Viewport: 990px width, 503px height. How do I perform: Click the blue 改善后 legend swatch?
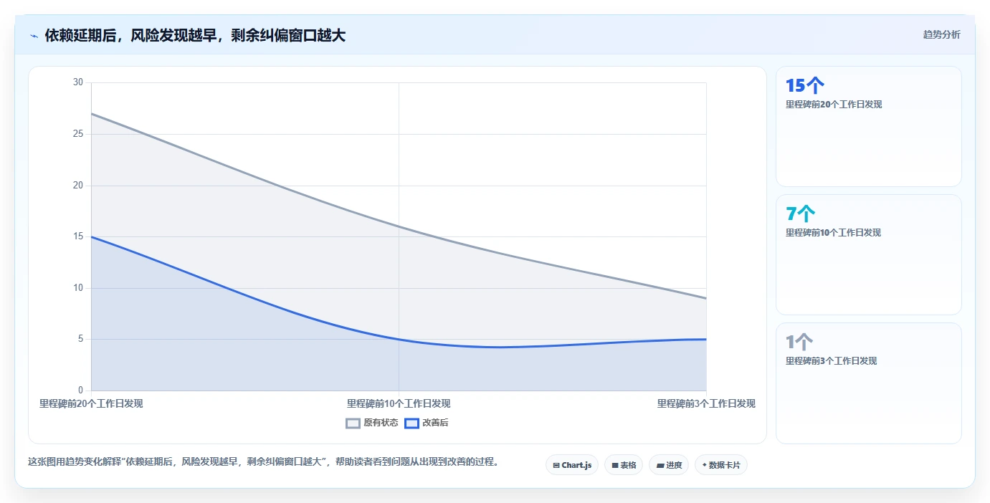pos(411,423)
